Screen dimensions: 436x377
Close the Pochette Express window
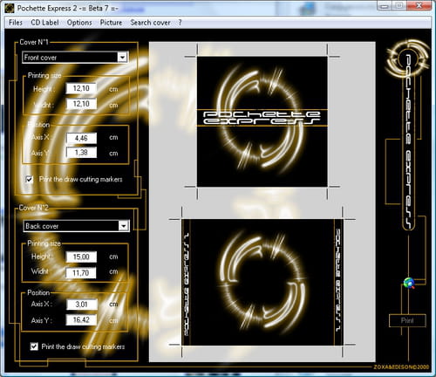419,5
